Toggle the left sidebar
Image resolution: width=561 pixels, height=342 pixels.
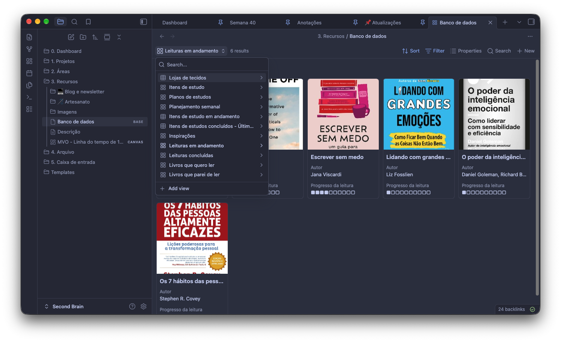[144, 22]
